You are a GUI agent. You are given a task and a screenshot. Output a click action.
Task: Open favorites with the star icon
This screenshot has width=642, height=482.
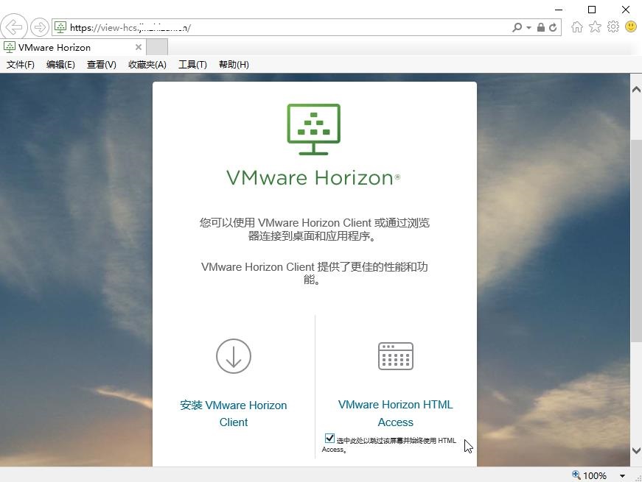[x=596, y=26]
